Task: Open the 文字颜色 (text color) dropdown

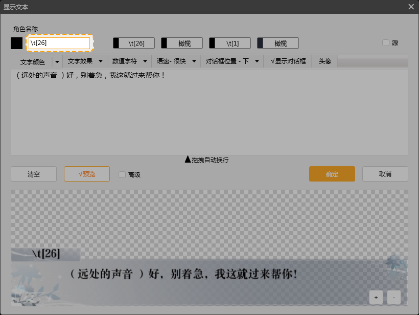Action: coord(36,61)
